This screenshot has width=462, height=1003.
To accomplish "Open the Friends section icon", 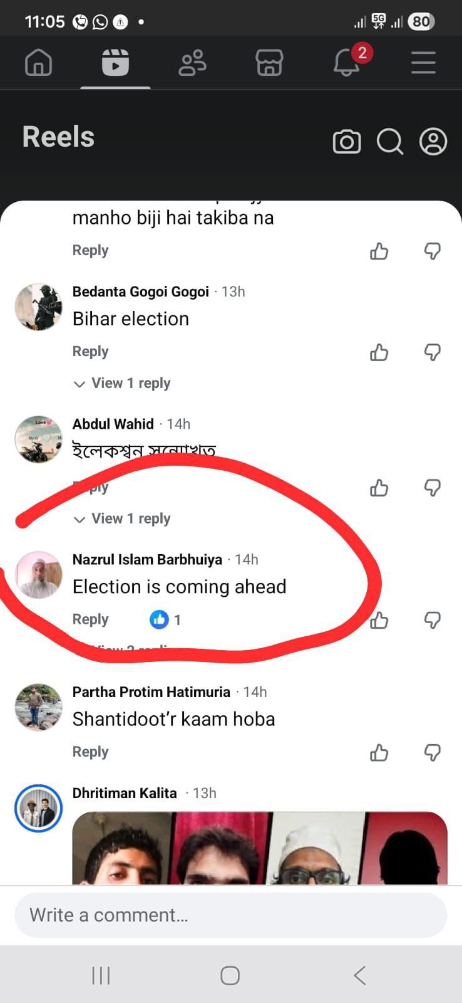I will pos(192,63).
